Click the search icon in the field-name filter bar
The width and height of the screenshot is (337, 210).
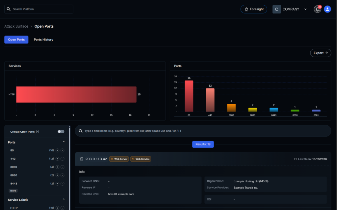(x=81, y=131)
